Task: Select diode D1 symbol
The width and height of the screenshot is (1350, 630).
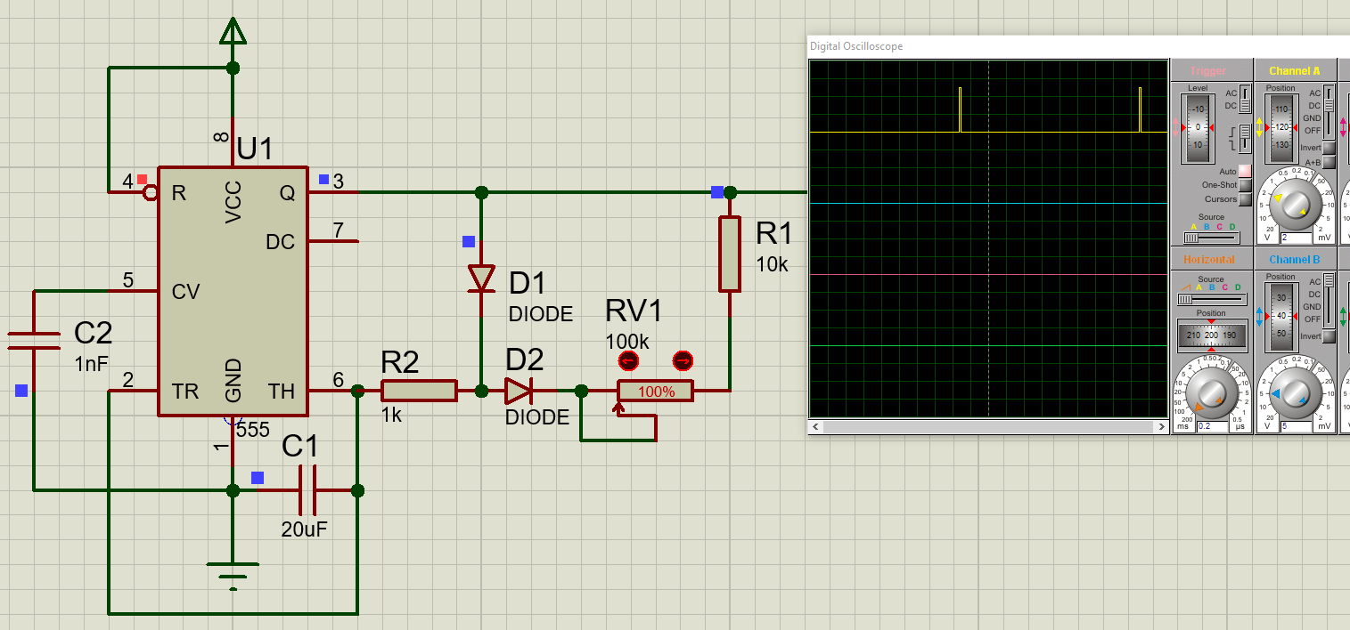Action: point(481,279)
